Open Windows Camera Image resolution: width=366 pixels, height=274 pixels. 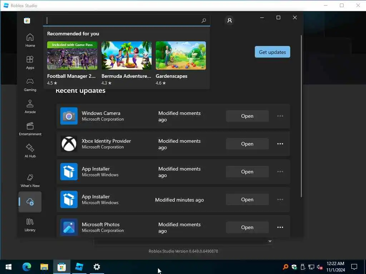247,116
